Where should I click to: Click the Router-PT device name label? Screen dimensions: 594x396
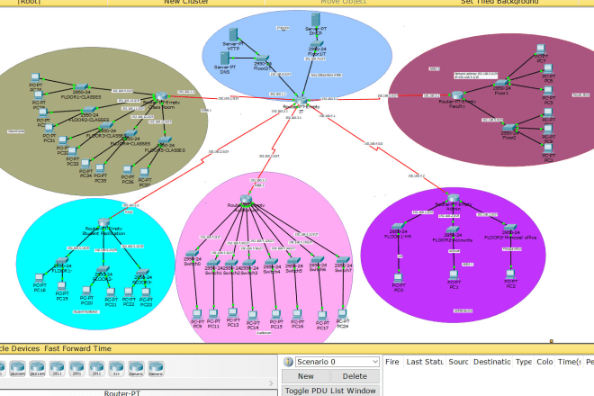coord(122,393)
